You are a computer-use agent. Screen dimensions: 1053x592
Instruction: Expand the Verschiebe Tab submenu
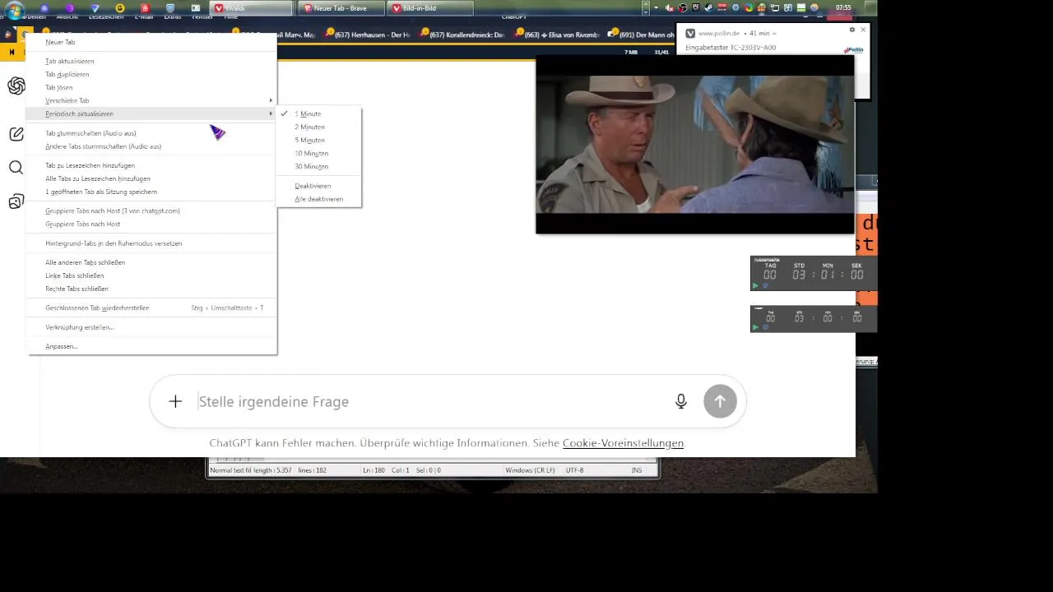[152, 100]
